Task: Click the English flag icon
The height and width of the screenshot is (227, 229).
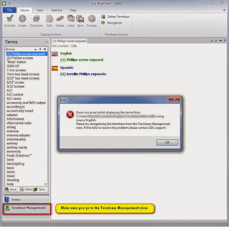Action: click(x=55, y=54)
